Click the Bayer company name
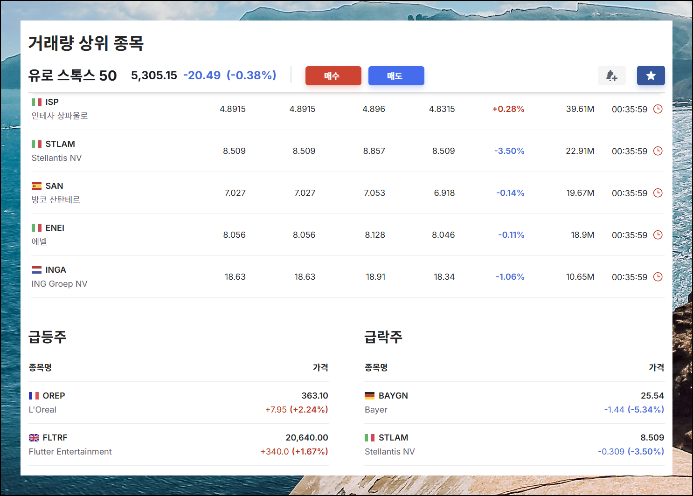Viewport: 693px width, 496px height. pyautogui.click(x=376, y=410)
